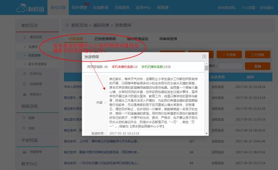Viewport: 278px width, 170px height.
Task: Click 手机已接收条数:1938 green text
Action: 156,67
